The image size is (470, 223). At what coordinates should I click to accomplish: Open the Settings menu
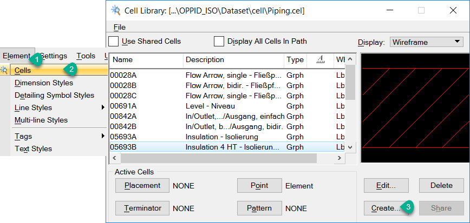pos(54,56)
